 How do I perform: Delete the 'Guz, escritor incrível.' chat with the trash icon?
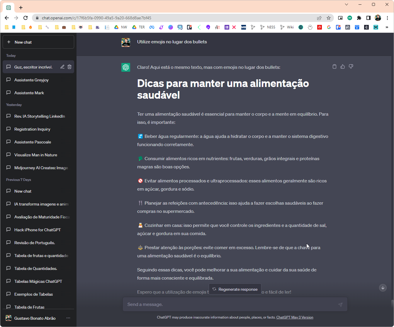(69, 67)
